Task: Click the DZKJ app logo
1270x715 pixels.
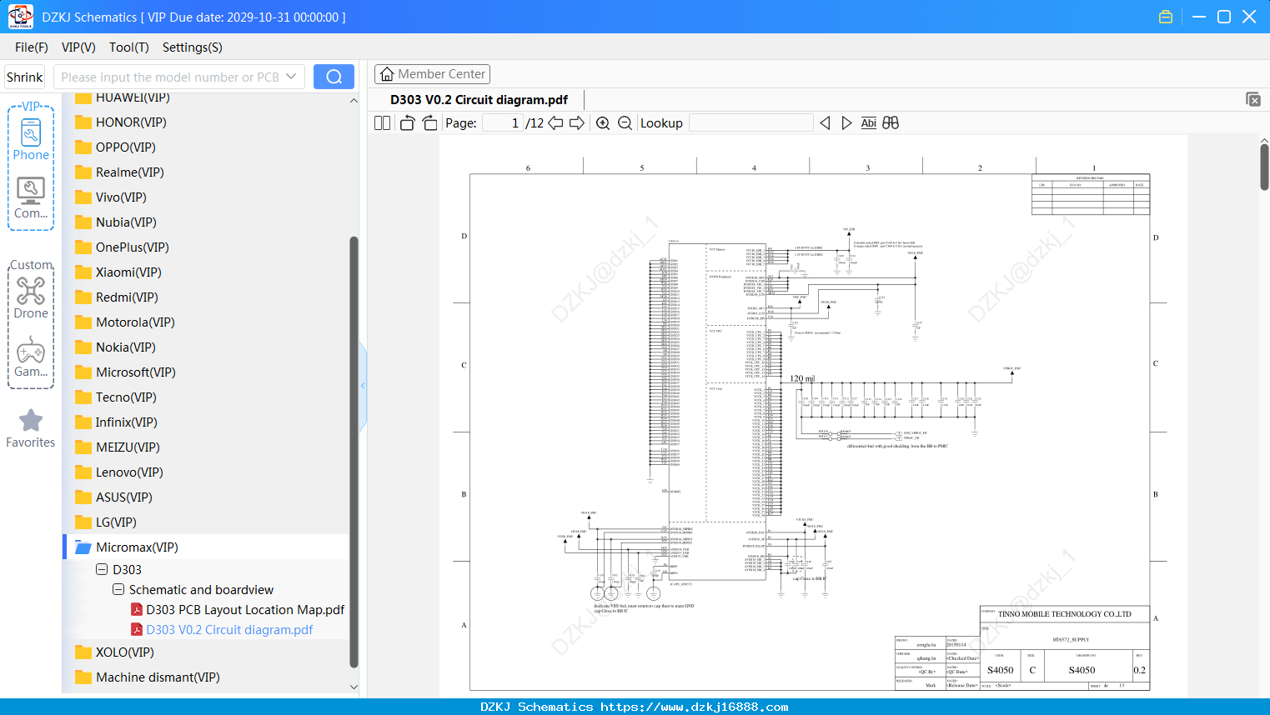Action: [20, 17]
